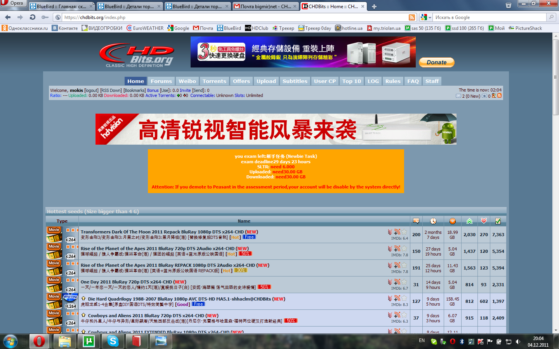Bookmark the One Day 2011 torrent star
The image size is (559, 349).
[x=404, y=282]
